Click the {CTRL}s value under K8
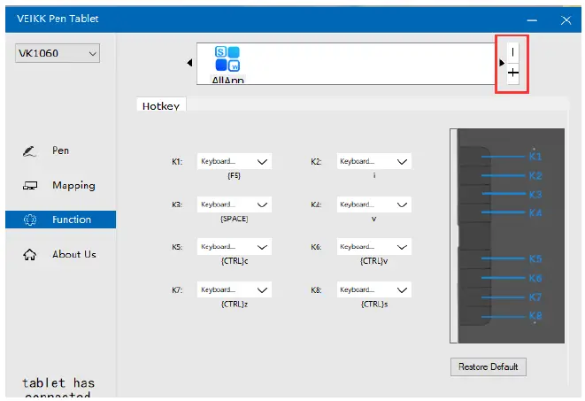The image size is (585, 401). [x=374, y=305]
